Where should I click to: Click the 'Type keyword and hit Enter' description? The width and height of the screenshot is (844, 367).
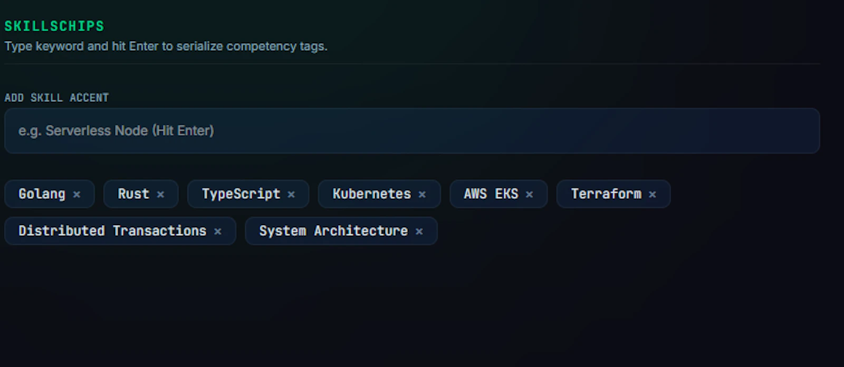coord(166,46)
